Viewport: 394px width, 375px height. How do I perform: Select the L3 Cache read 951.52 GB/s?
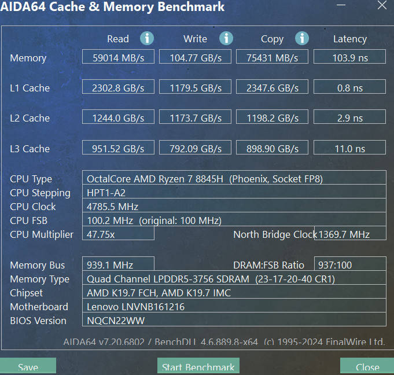tap(118, 148)
